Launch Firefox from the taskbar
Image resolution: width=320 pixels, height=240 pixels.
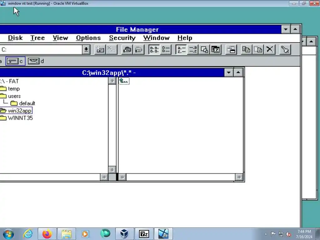pyautogui.click(x=47, y=234)
